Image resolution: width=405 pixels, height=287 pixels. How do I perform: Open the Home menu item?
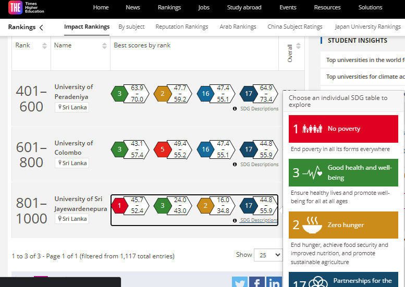click(x=101, y=7)
